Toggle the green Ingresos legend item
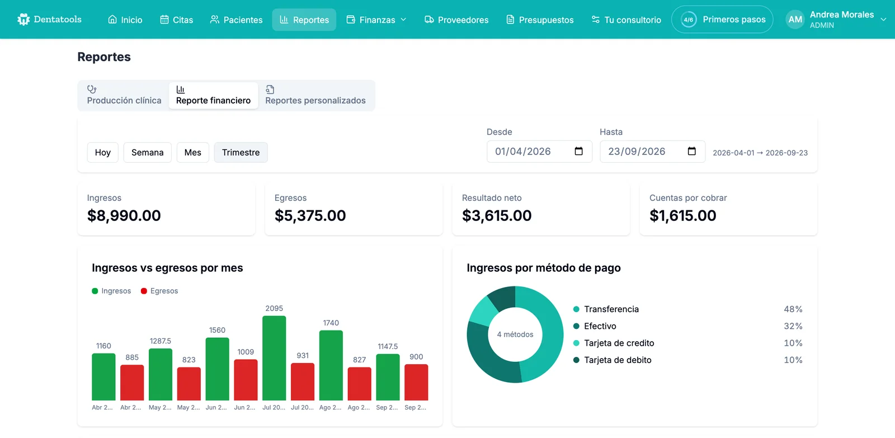Viewport: 895px width, 438px height. click(x=111, y=291)
